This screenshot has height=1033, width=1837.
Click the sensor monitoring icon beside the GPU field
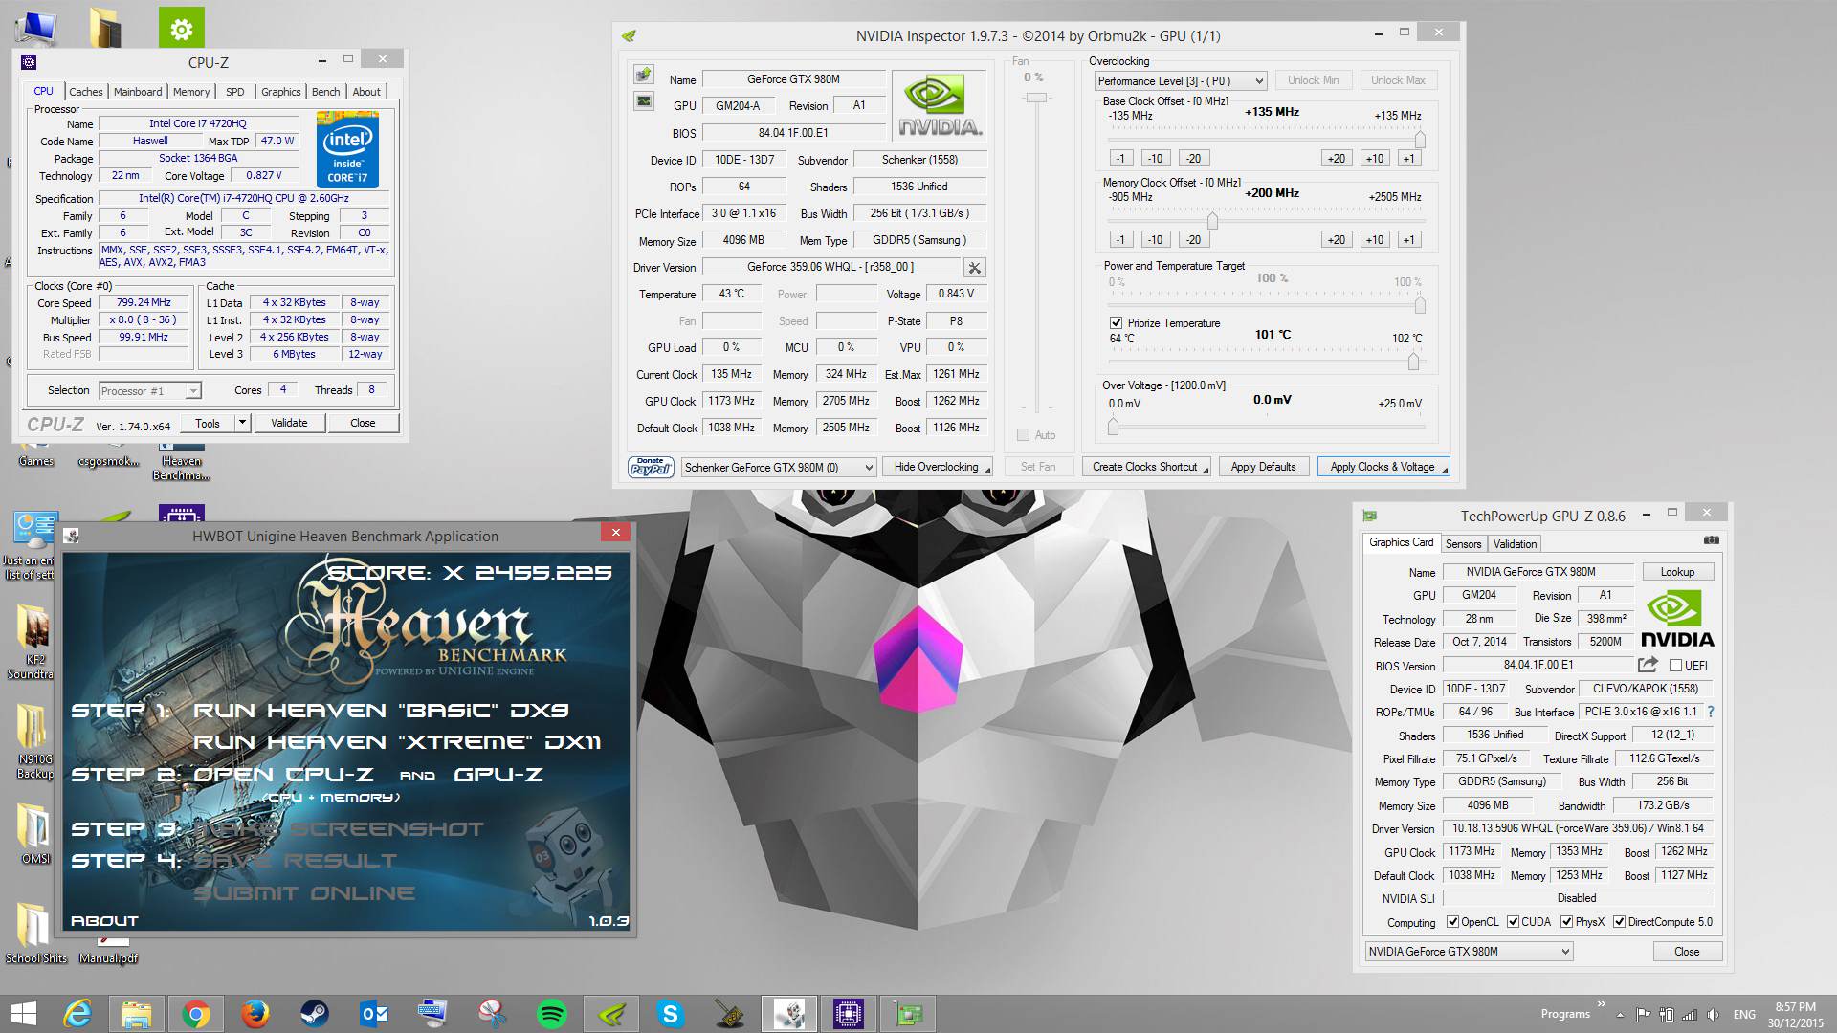644,101
